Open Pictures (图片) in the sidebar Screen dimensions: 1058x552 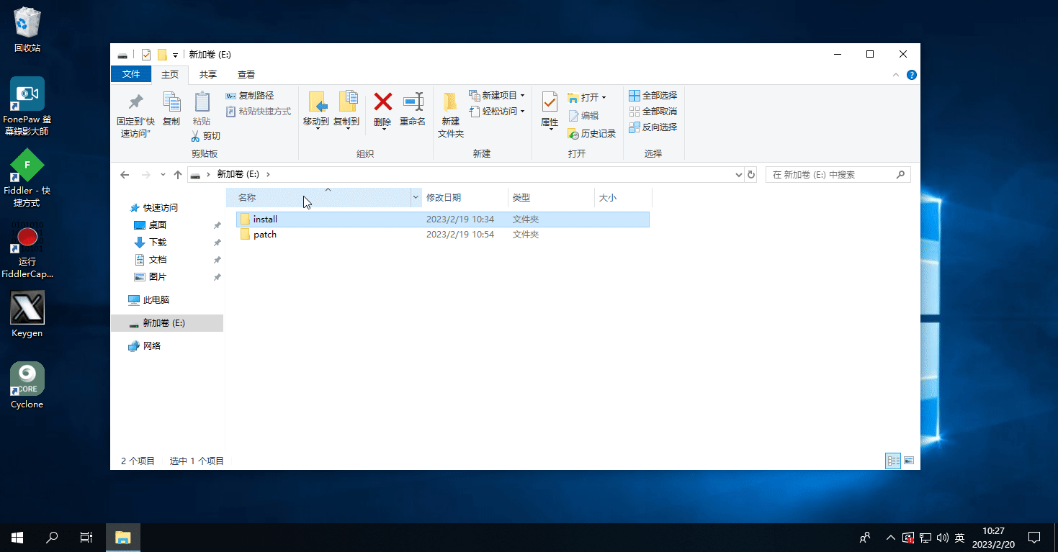151,277
